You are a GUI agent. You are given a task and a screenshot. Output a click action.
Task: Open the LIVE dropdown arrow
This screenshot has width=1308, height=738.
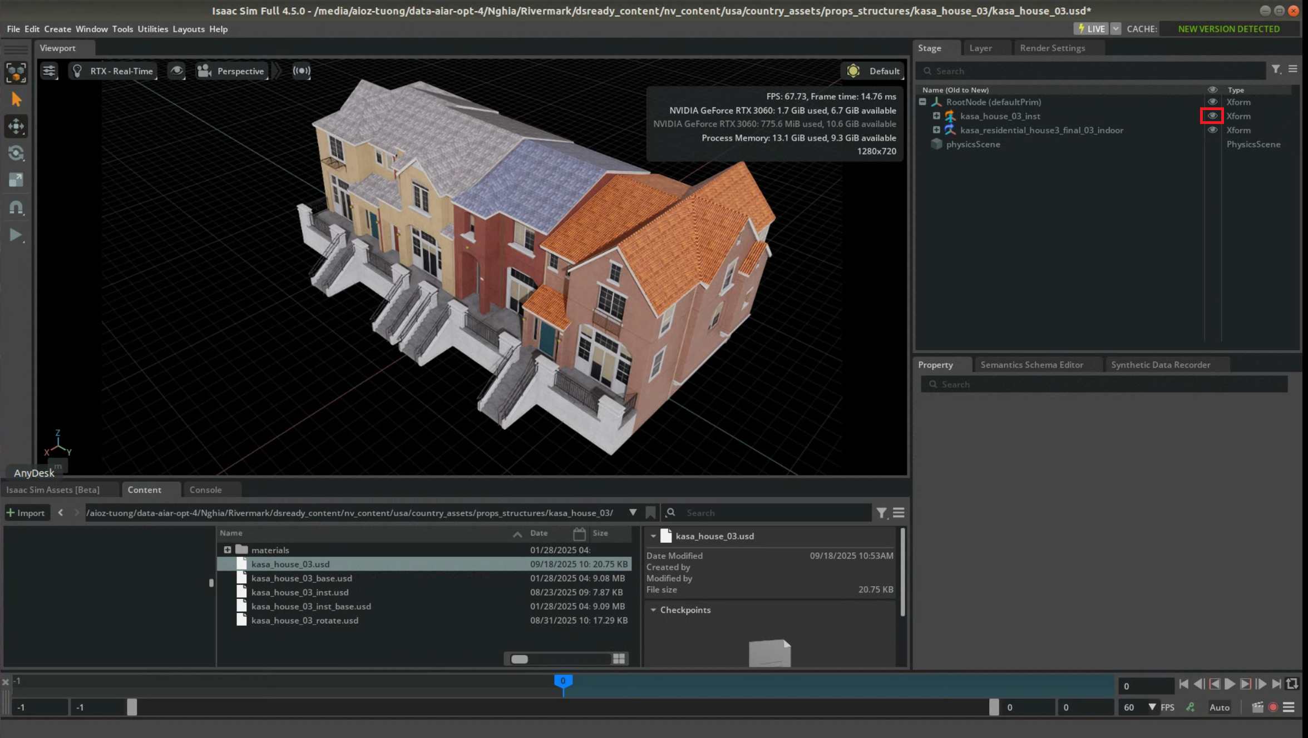click(1116, 29)
